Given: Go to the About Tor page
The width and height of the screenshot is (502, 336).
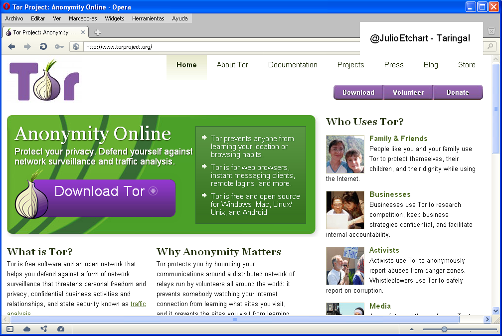Looking at the screenshot, I should click(232, 65).
